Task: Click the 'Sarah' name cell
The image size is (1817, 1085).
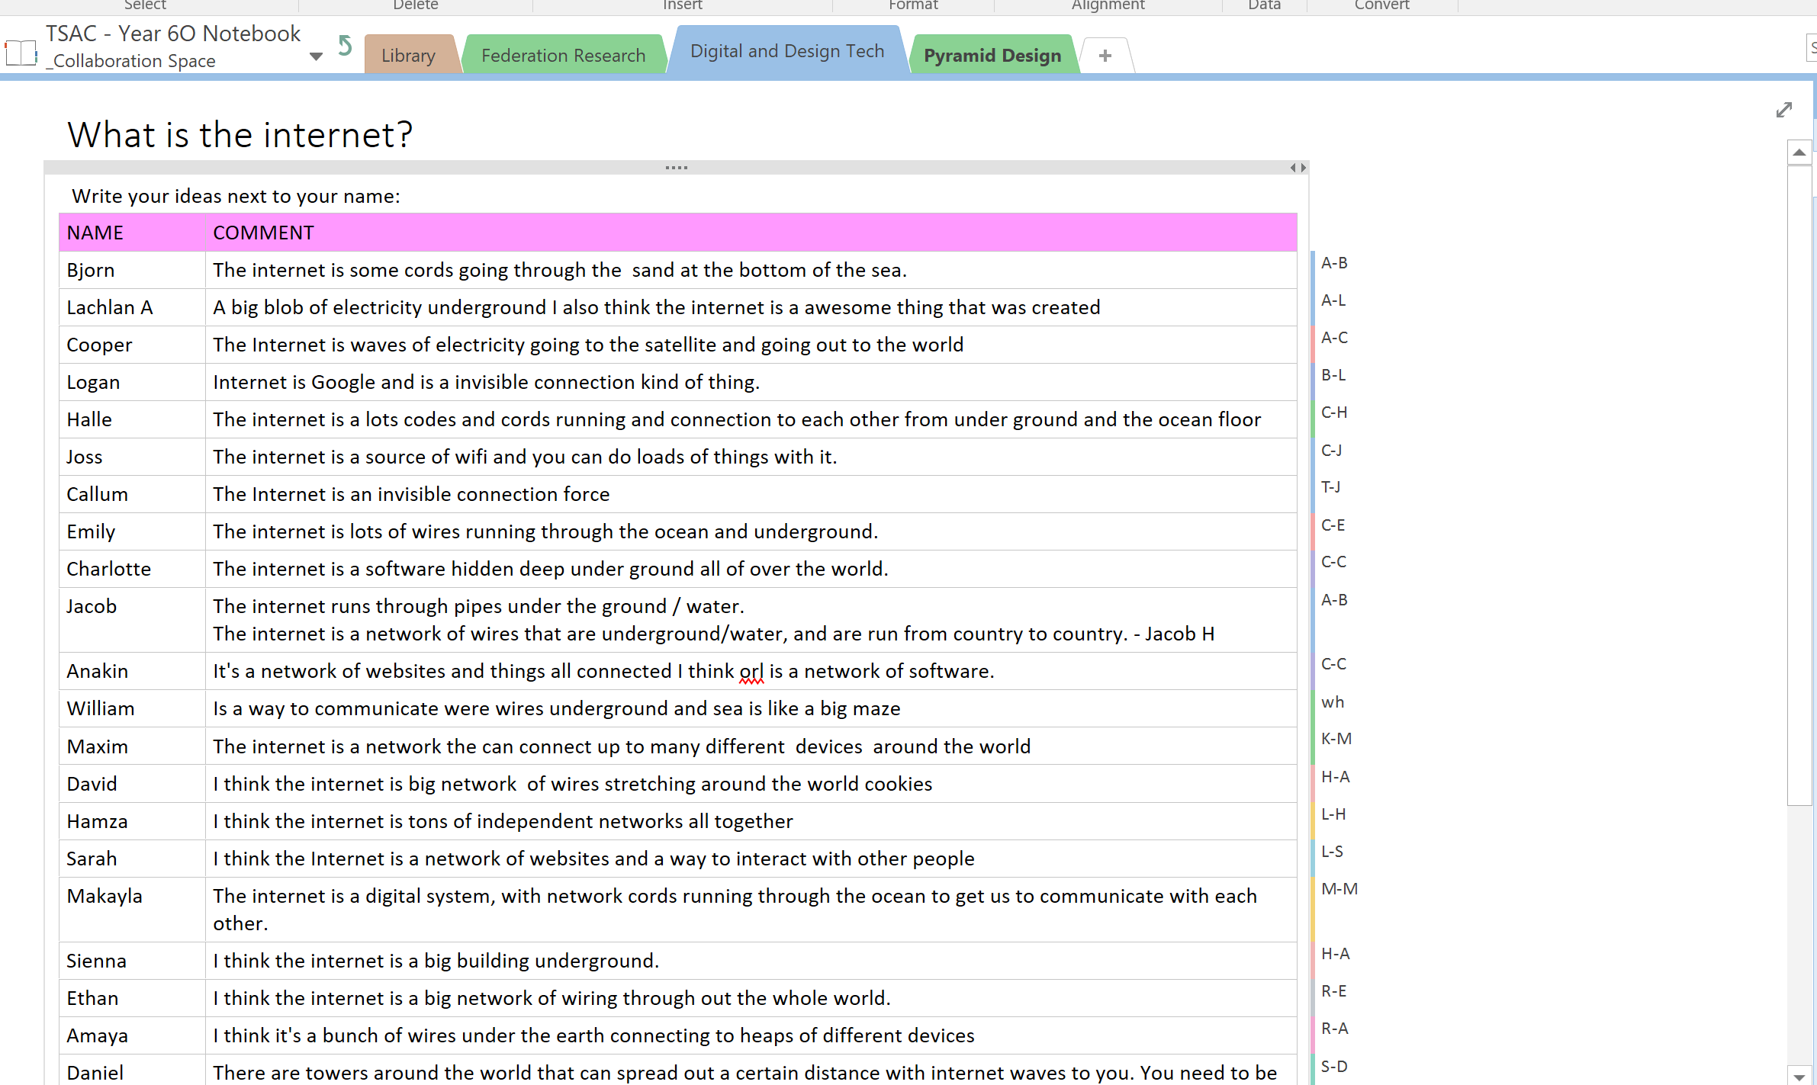Action: (x=133, y=859)
